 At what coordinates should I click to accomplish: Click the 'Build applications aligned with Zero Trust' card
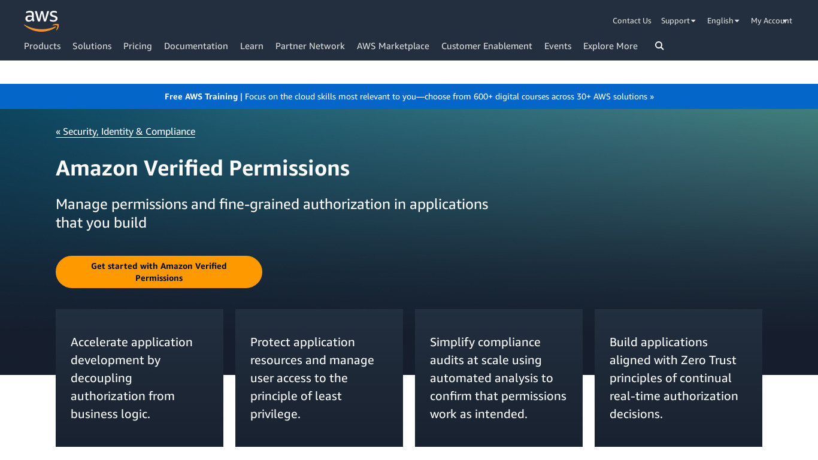point(678,378)
